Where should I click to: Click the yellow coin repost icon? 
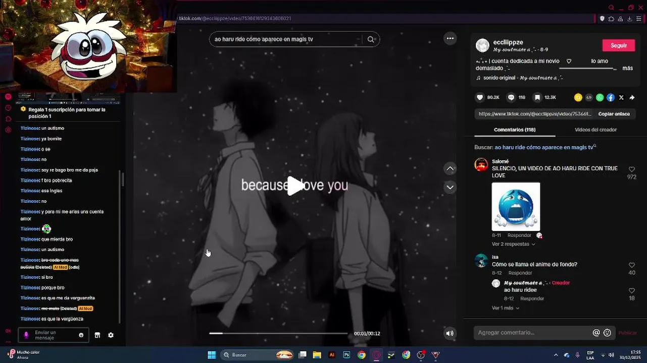pyautogui.click(x=578, y=97)
